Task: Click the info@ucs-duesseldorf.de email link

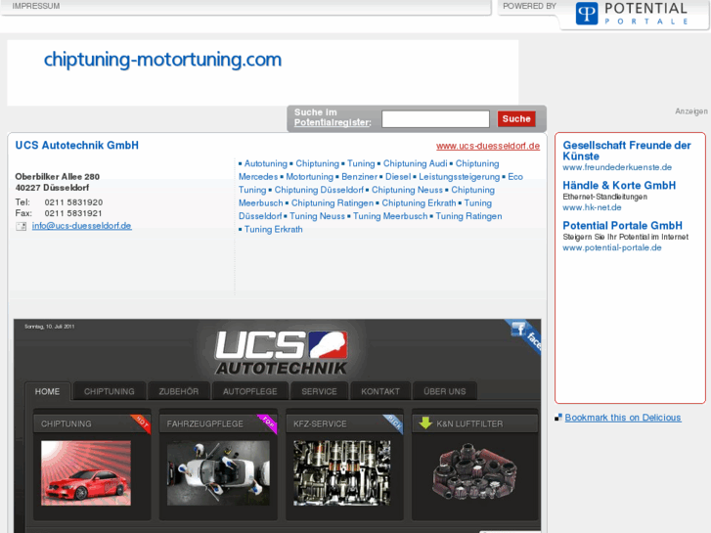Action: (x=81, y=226)
